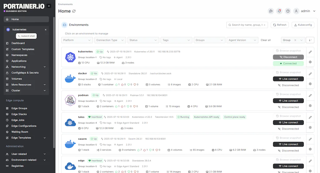The width and height of the screenshot is (320, 173).
Task: Disconnect the kubernetes environment
Action: click(288, 57)
